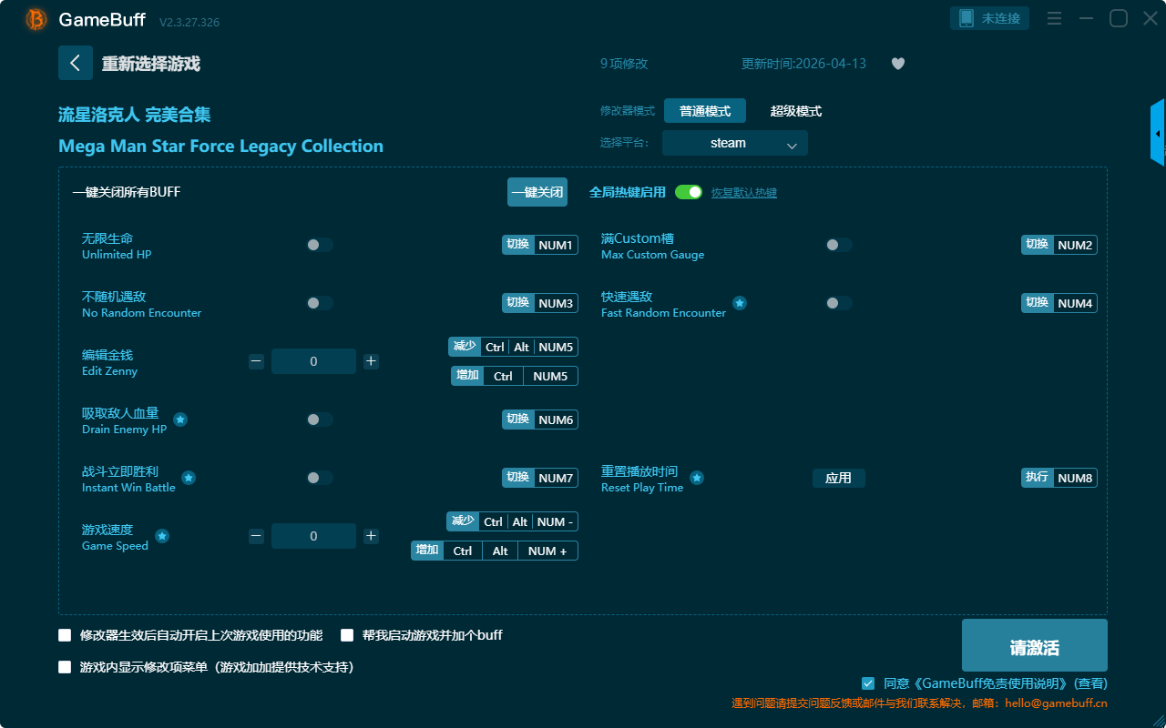Increase Edit Zenny value with plus button
The image size is (1166, 728).
pyautogui.click(x=371, y=361)
